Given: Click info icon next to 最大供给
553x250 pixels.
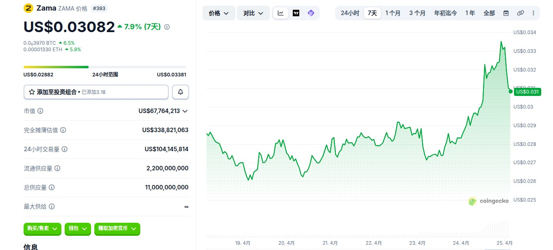Looking at the screenshot, I should tap(52, 207).
